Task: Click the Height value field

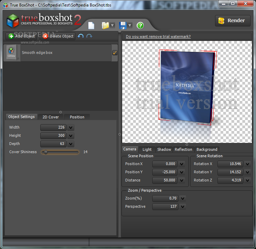Action: [x=53, y=135]
